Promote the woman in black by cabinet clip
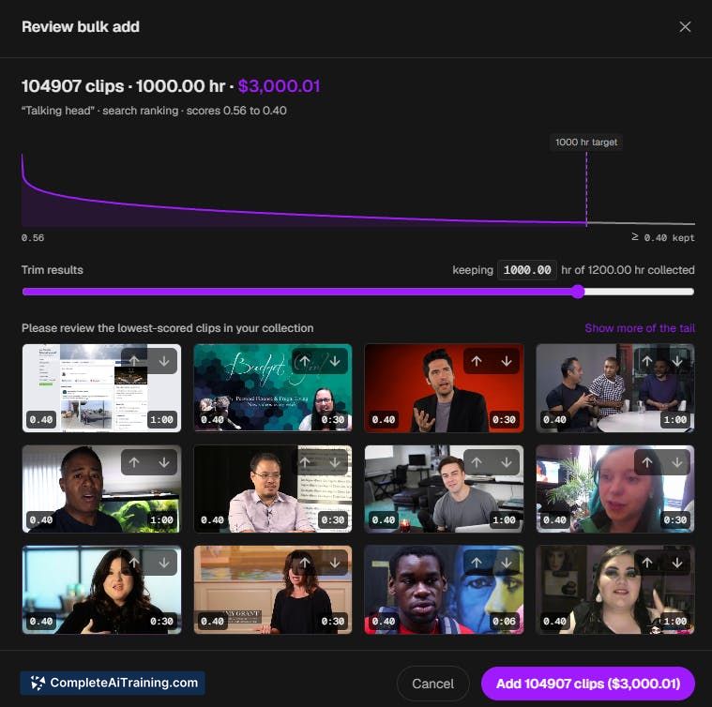Screen dimensions: 712x707 click(x=305, y=563)
